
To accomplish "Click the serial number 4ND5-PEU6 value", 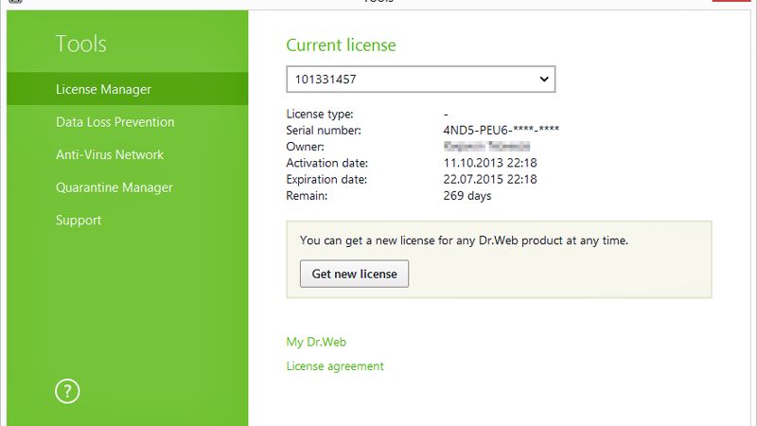I will 502,130.
